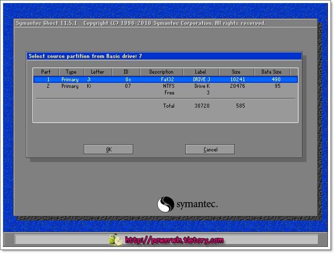Click the ID value 07

(128, 86)
